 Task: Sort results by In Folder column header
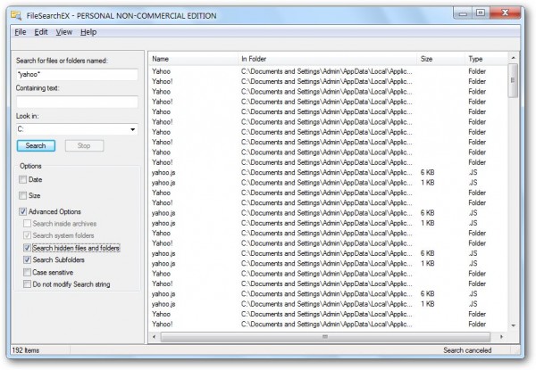pos(328,59)
